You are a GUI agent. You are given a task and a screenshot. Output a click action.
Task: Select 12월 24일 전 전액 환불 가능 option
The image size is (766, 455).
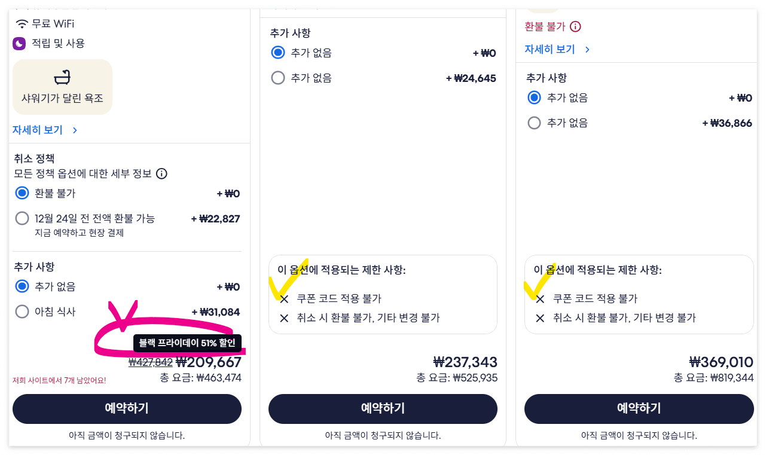click(x=22, y=218)
